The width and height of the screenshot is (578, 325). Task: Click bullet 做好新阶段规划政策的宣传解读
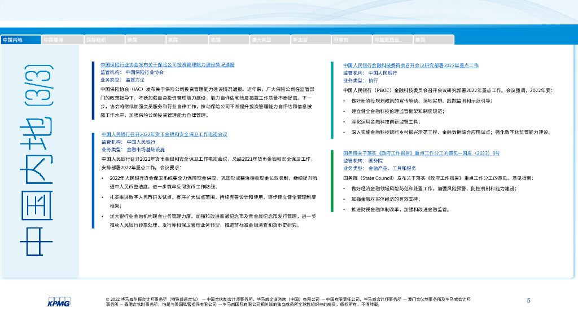[x=422, y=101]
